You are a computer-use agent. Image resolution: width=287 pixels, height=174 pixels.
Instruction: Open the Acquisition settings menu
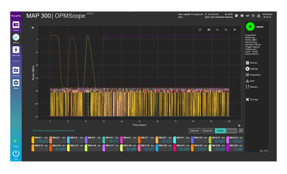(253, 75)
